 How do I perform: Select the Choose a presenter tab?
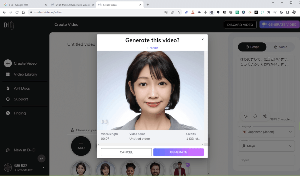pyautogui.click(x=84, y=130)
